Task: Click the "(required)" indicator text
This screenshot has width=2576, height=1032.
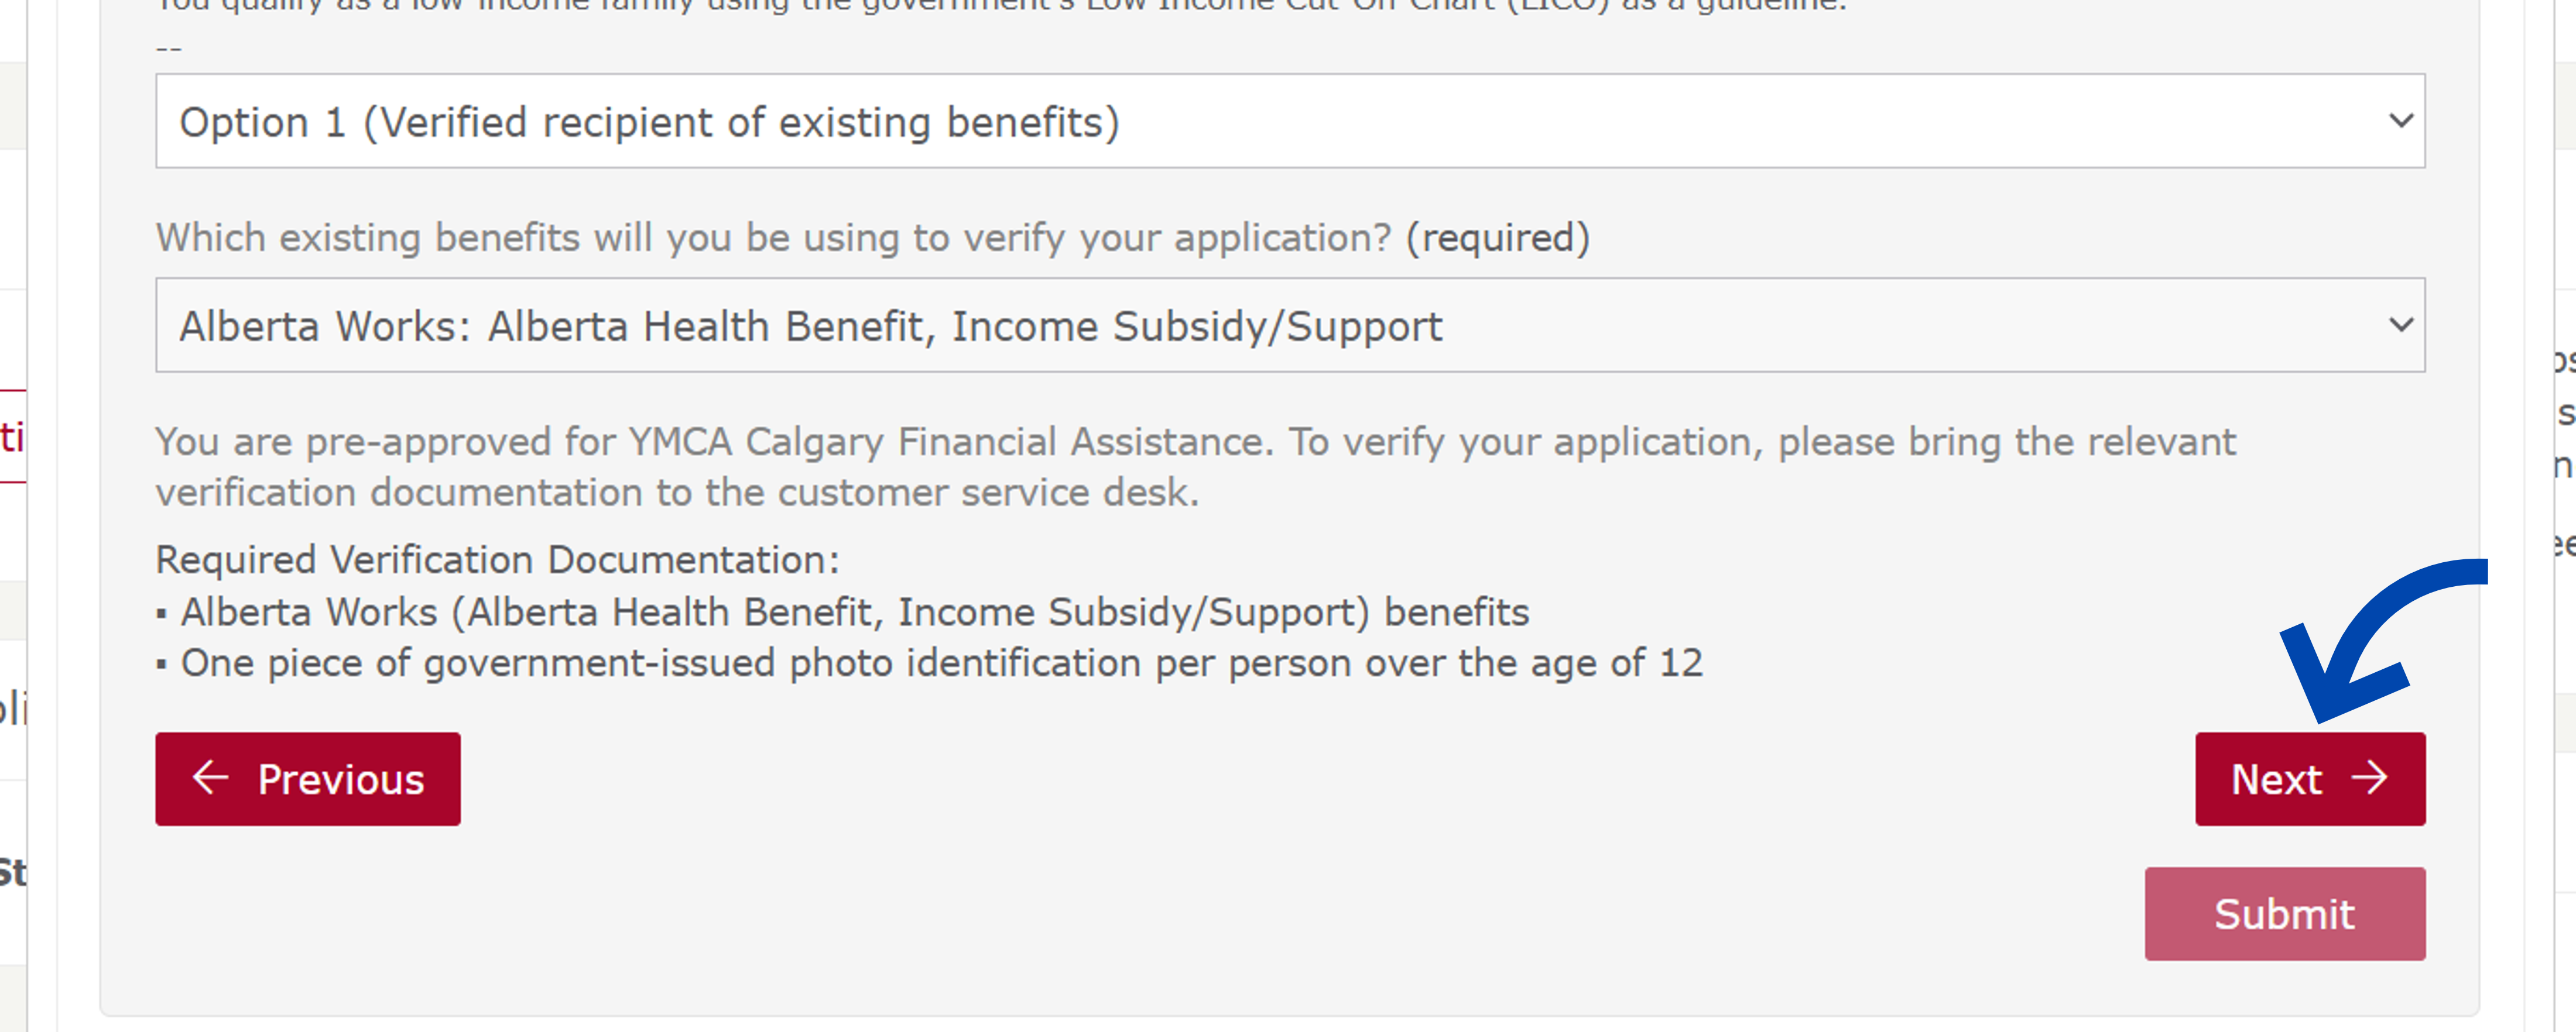Action: tap(1497, 239)
